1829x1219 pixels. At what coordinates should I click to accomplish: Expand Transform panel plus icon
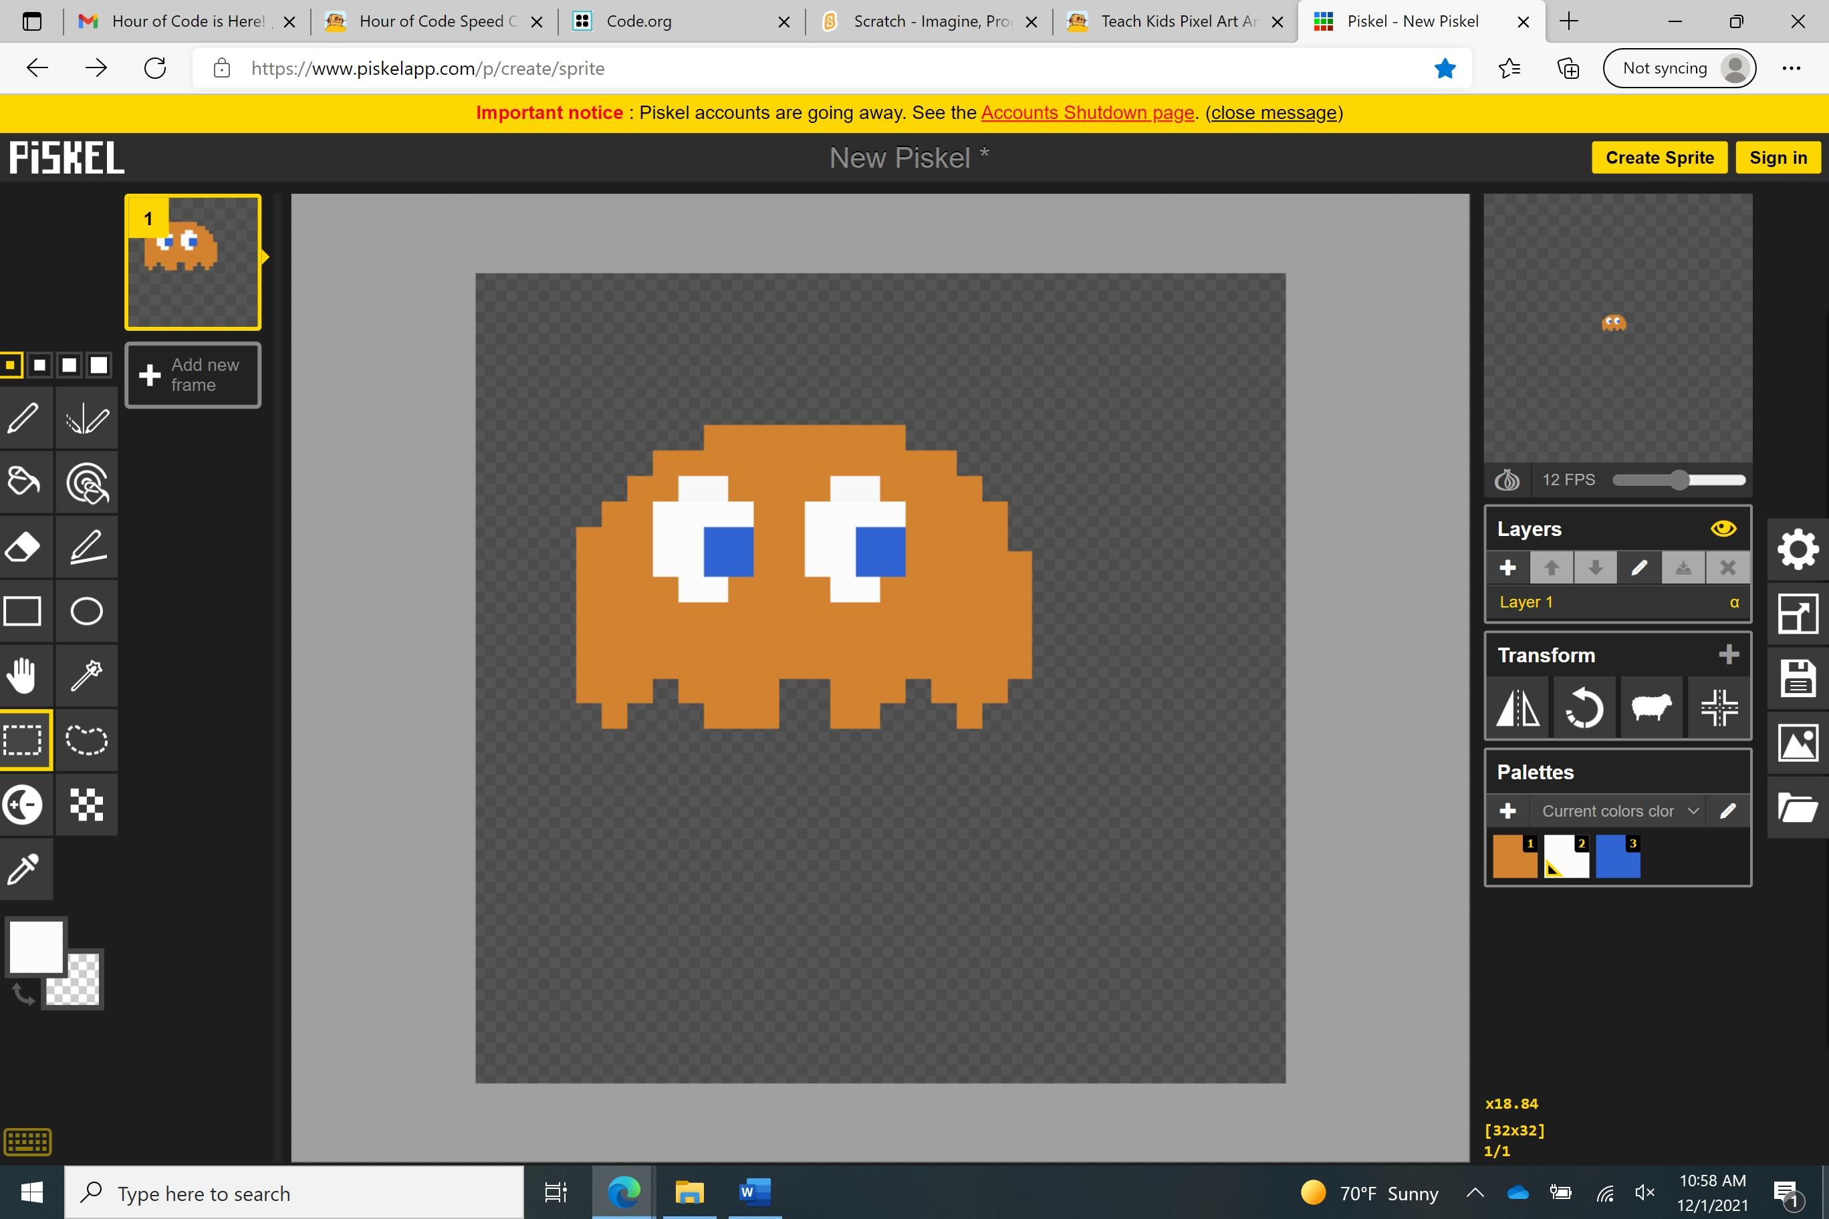click(x=1729, y=654)
